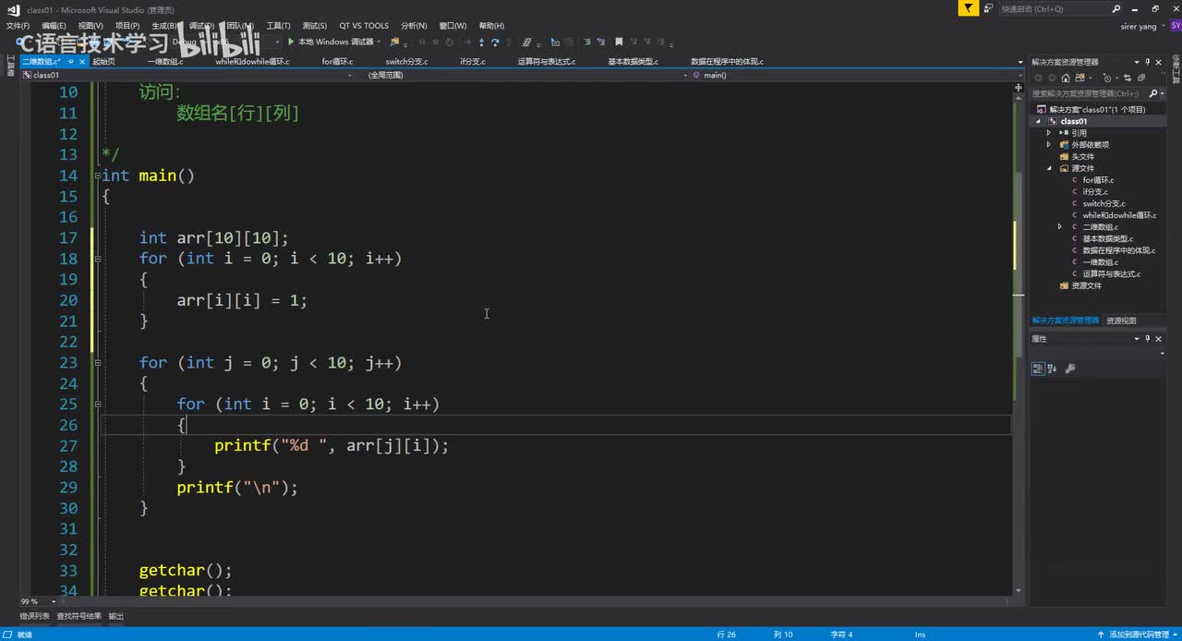Click the Step Over debug icon
The width and height of the screenshot is (1182, 641).
pyautogui.click(x=495, y=42)
